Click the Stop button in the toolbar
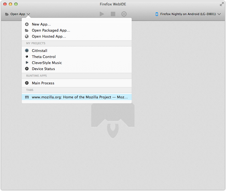 click(113, 14)
